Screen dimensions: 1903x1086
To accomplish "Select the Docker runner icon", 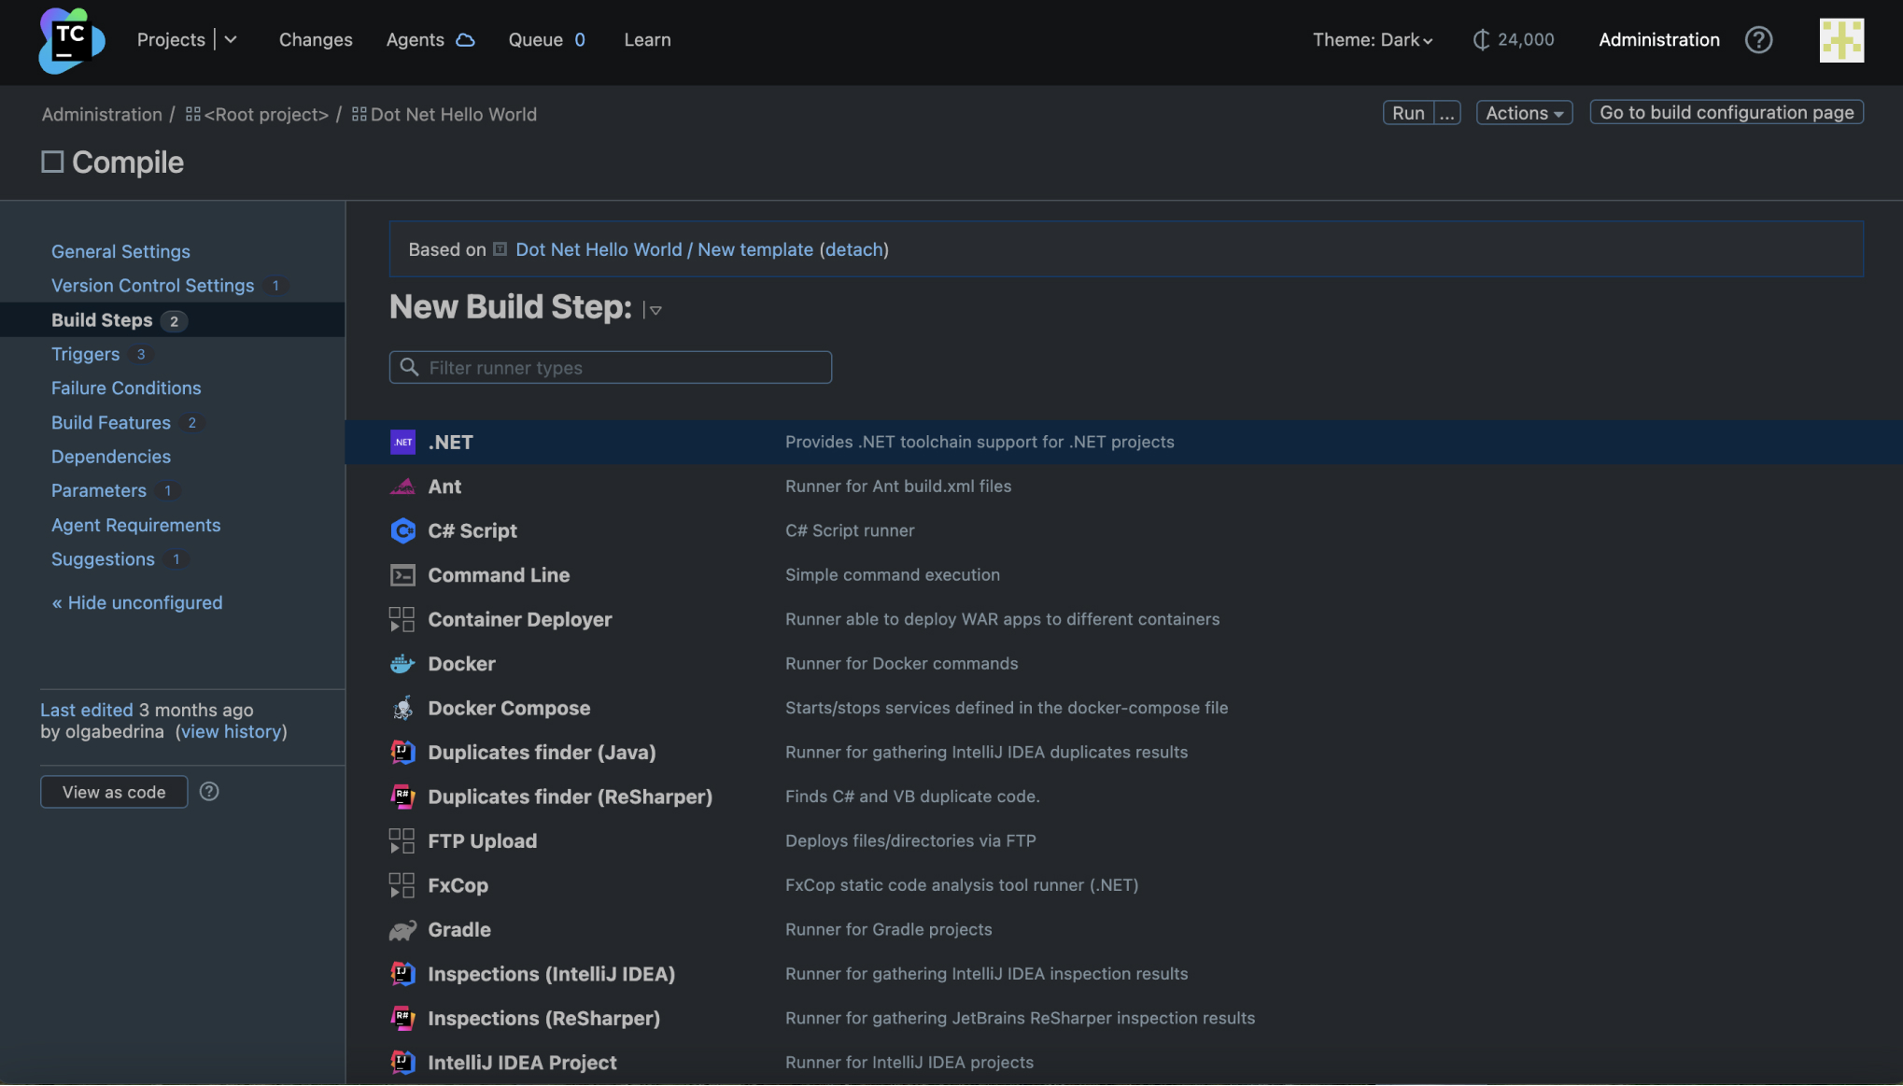I will pyautogui.click(x=402, y=663).
